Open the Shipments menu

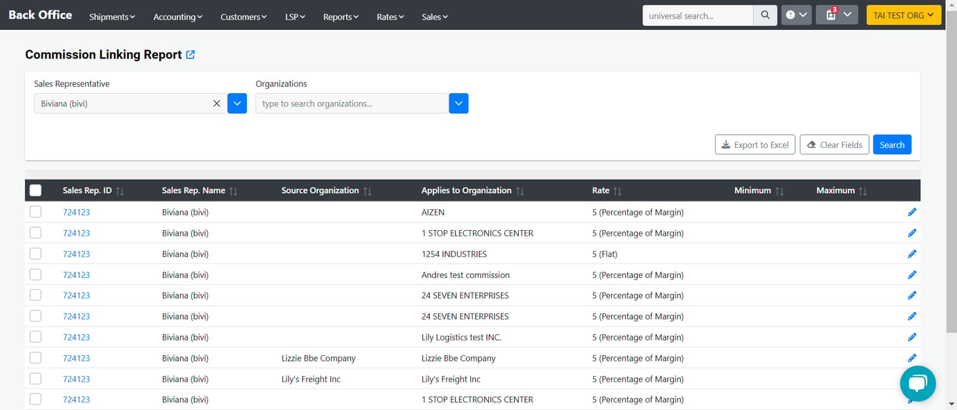pos(112,17)
